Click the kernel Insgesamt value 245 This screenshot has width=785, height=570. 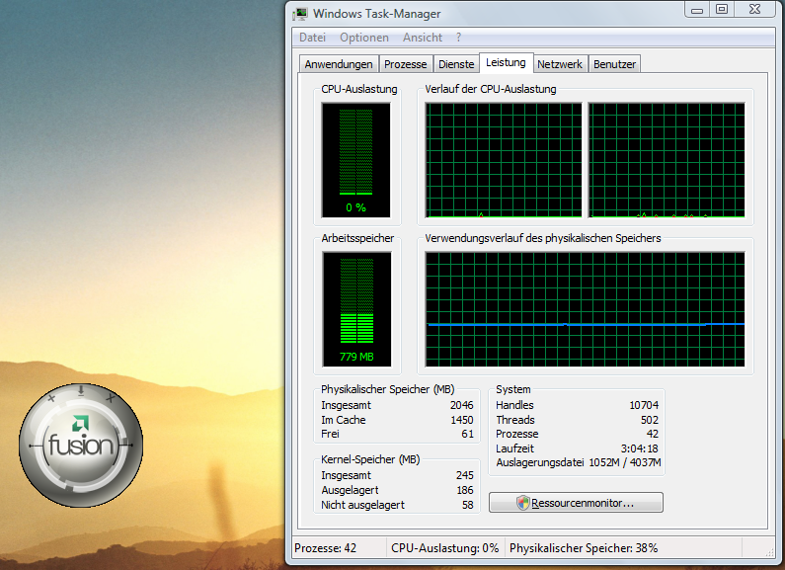465,475
